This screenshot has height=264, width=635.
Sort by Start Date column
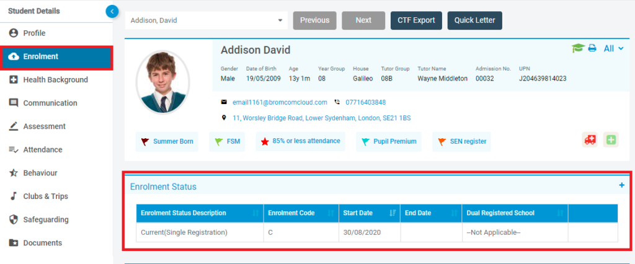click(x=370, y=213)
